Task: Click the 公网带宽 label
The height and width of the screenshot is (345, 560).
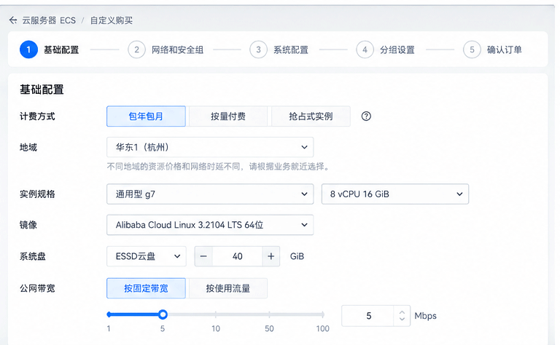Action: point(37,288)
